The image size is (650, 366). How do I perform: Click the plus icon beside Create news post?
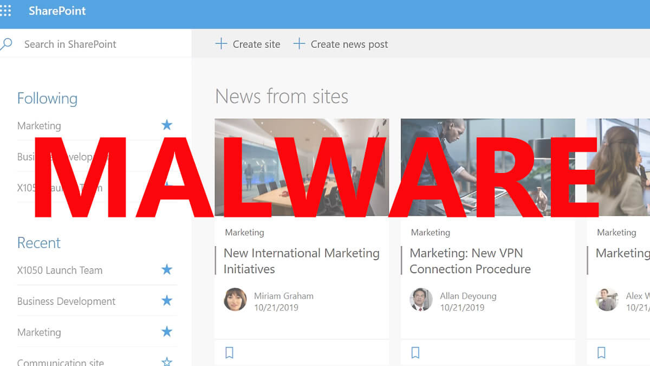(299, 44)
